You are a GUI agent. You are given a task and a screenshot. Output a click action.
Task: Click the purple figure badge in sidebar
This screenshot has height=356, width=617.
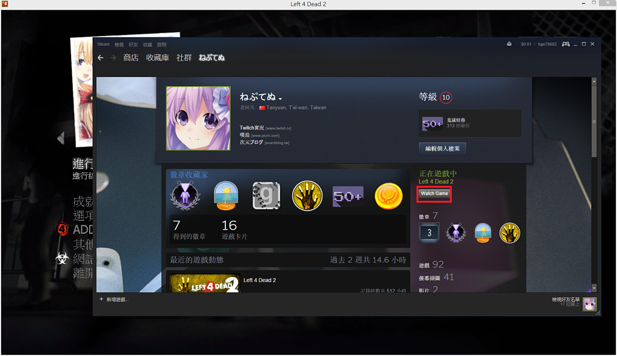(456, 233)
